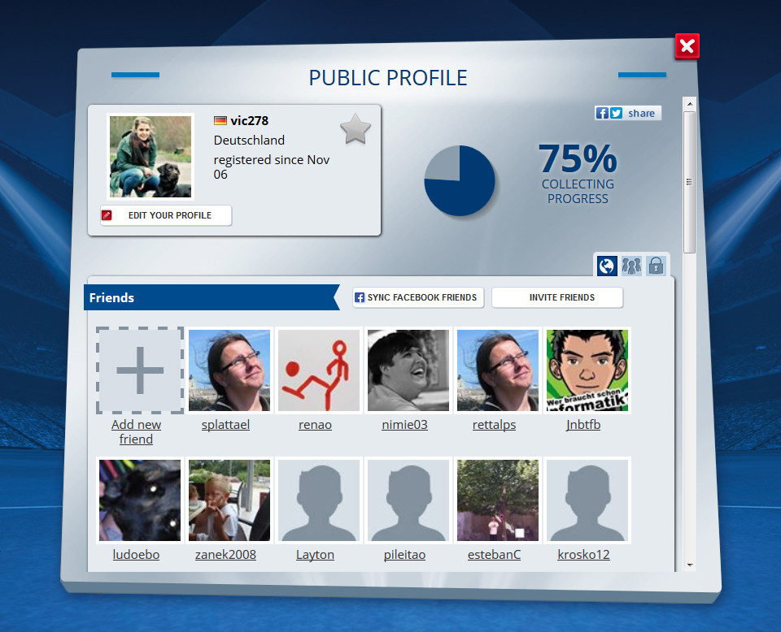Click nimie03's black and white avatar
This screenshot has height=632, width=781.
pos(408,370)
